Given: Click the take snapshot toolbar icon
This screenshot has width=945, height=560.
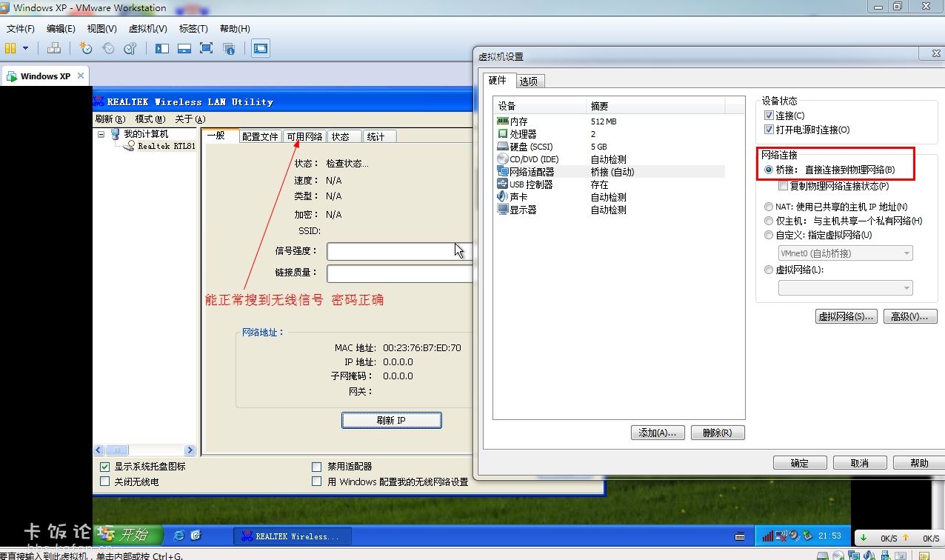Looking at the screenshot, I should coord(86,48).
